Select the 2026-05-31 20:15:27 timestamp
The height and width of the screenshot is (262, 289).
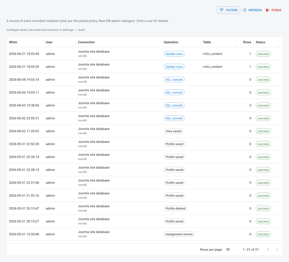(24, 221)
